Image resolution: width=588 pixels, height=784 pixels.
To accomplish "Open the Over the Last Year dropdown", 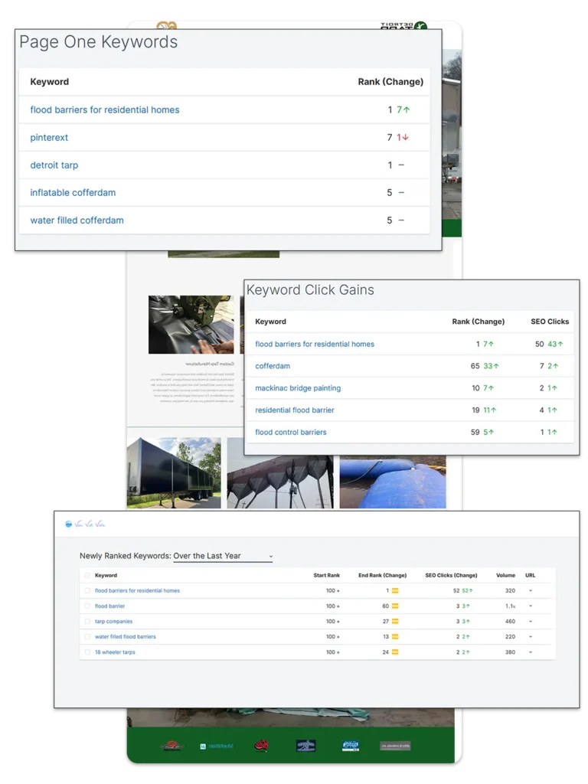I will coord(223,556).
